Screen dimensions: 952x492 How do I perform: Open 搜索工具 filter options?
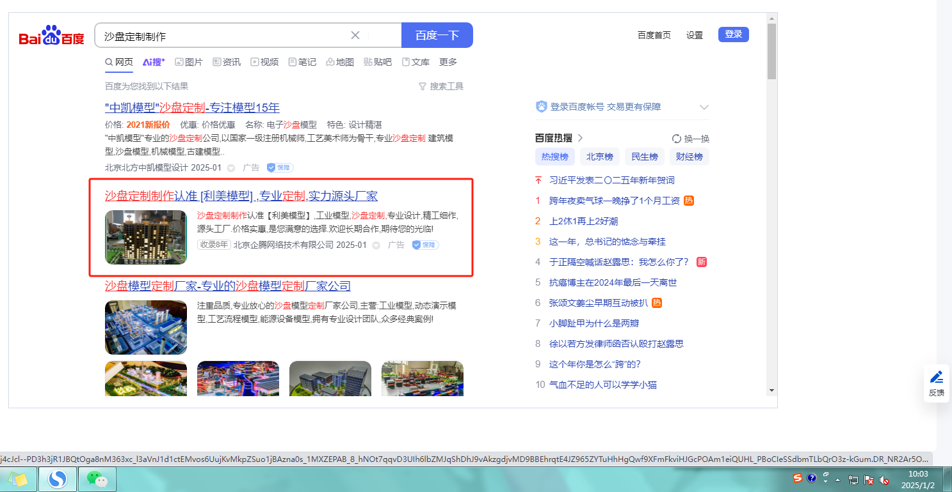coord(440,86)
